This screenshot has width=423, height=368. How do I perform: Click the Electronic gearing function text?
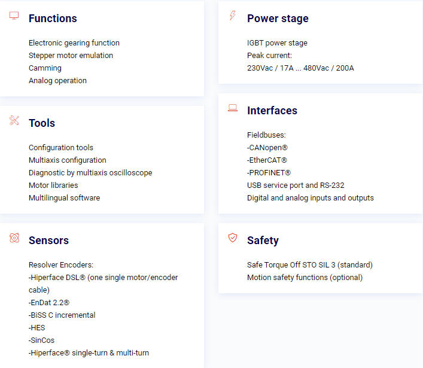click(x=74, y=43)
